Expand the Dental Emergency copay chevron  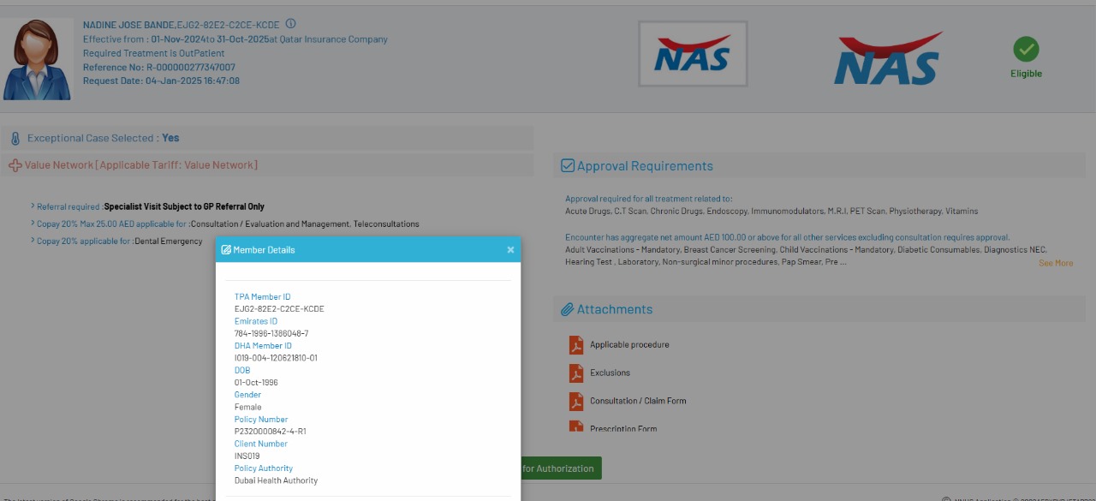33,241
